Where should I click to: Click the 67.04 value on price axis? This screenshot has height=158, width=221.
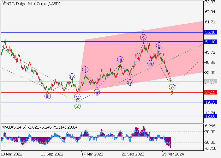tap(210, 12)
